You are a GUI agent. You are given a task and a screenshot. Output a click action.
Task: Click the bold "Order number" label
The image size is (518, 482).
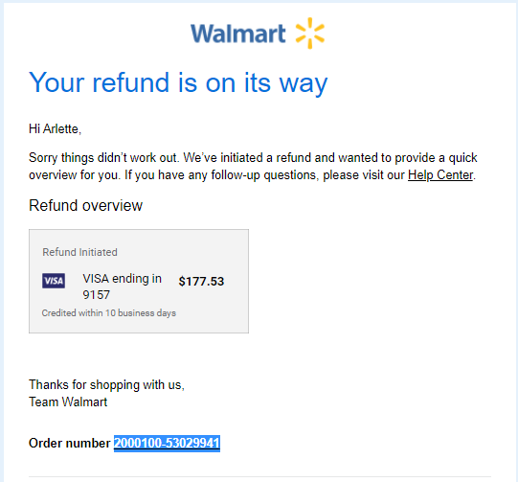[x=69, y=443]
